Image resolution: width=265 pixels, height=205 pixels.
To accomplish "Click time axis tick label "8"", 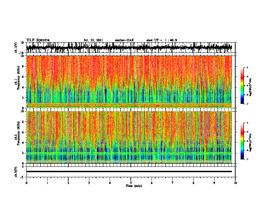I will tap(193, 183).
